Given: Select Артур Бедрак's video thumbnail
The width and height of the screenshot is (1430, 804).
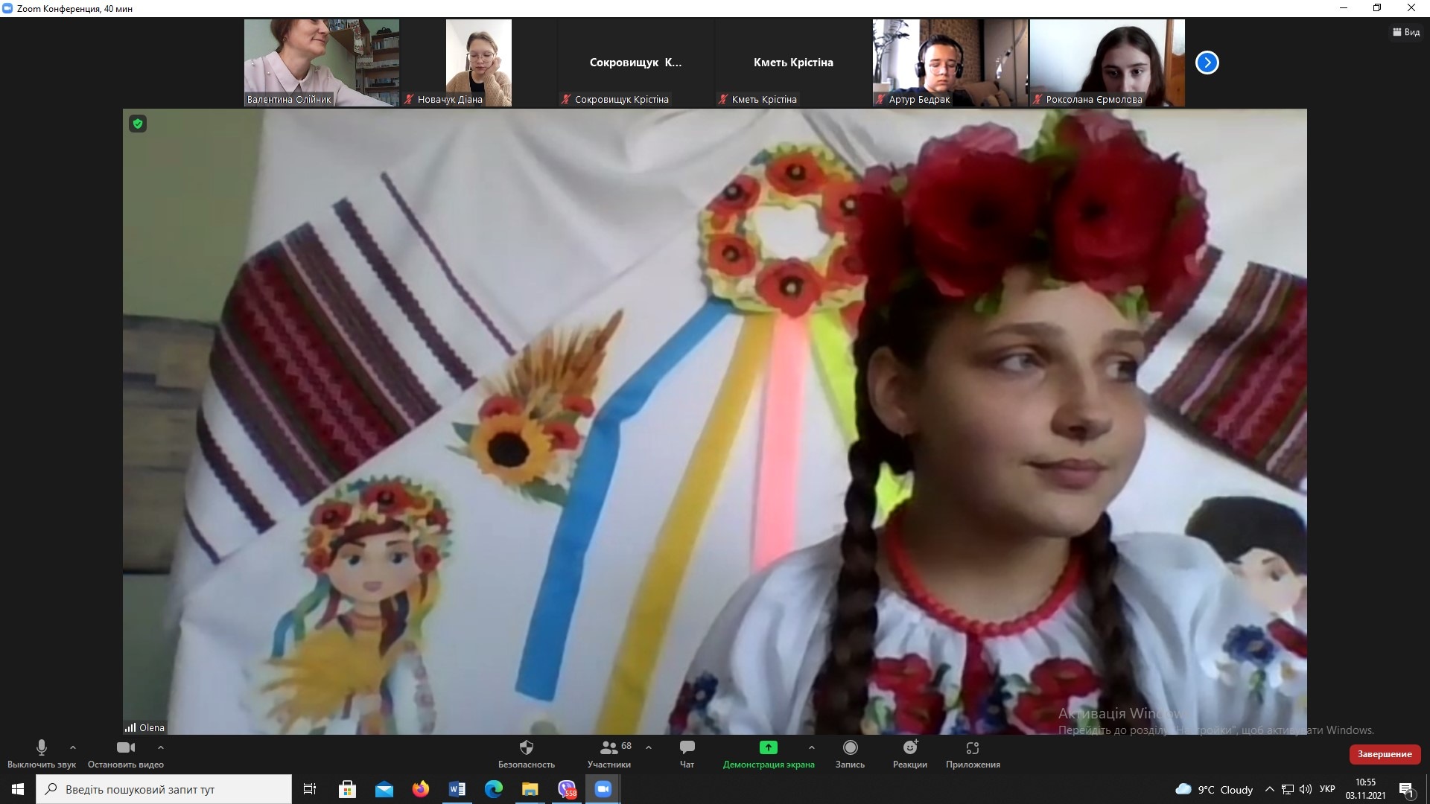Looking at the screenshot, I should pos(950,63).
